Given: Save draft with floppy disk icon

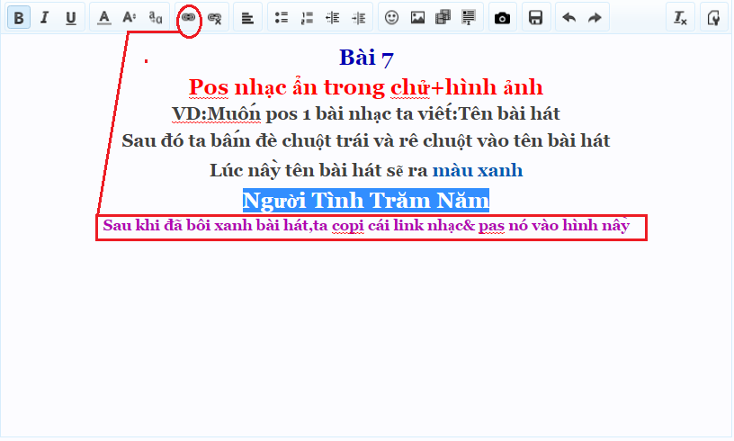Looking at the screenshot, I should [x=536, y=18].
